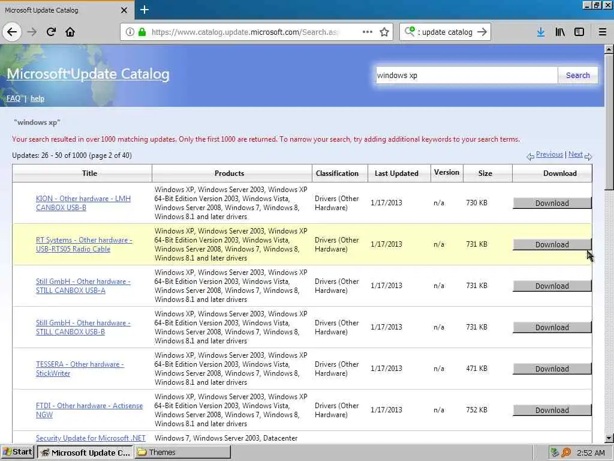The height and width of the screenshot is (461, 614).
Task: Open RT Systems USB-RTS05 Radio Cable link
Action: 84,245
